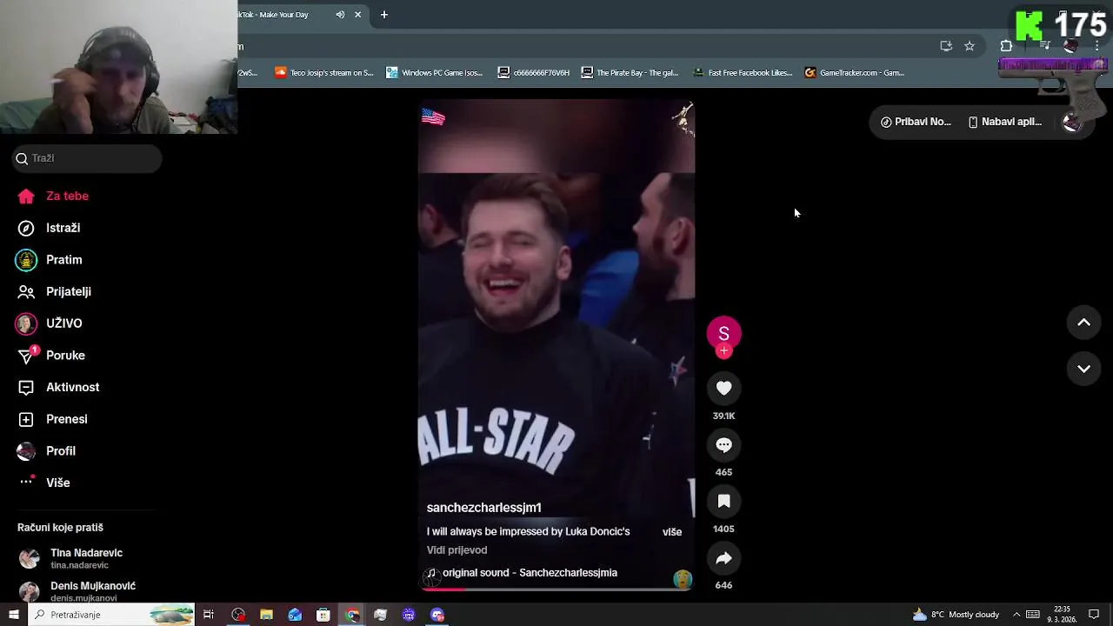Share the video using the arrow icon

click(x=723, y=558)
